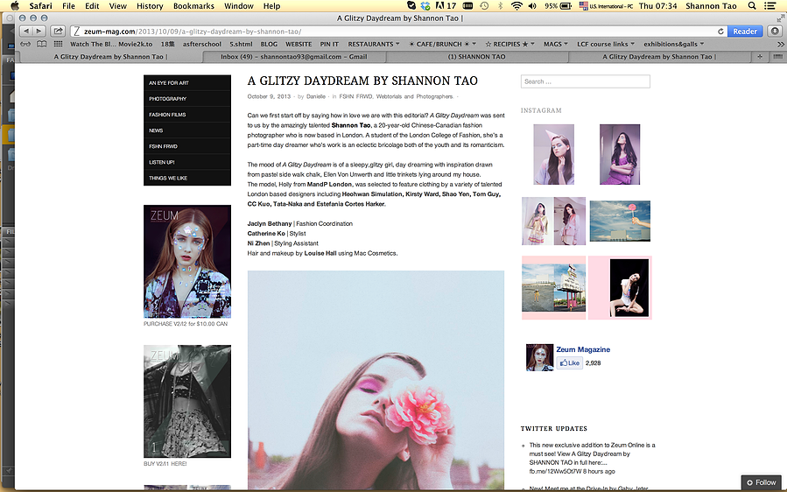Expand the RECIPIES bookmarks folder

[x=509, y=44]
